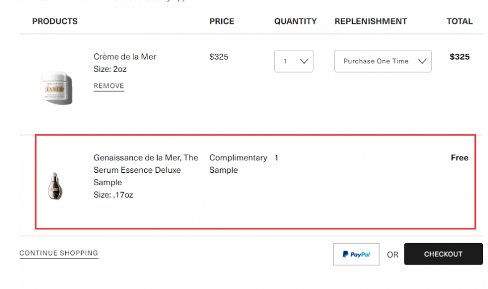Click the REPLENISHMENT column header
This screenshot has height=289, width=488.
pyautogui.click(x=371, y=22)
